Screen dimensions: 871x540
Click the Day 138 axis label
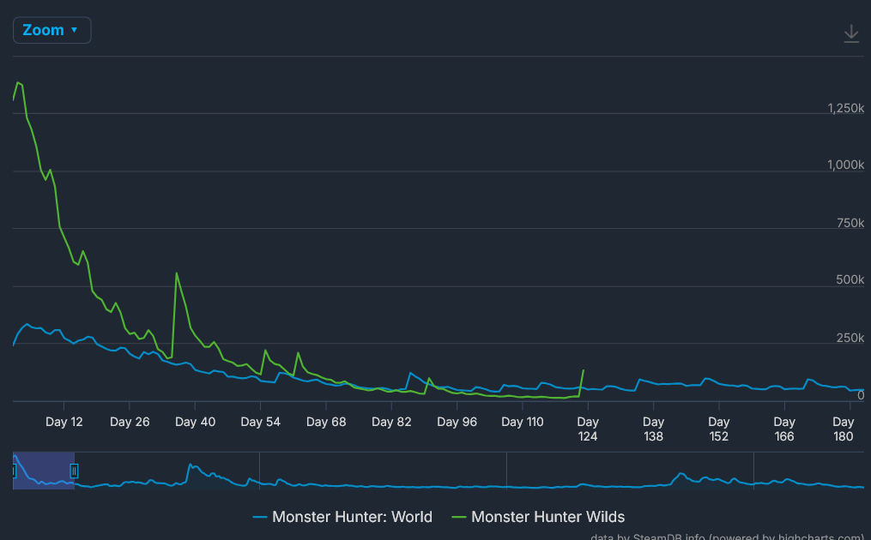(653, 429)
